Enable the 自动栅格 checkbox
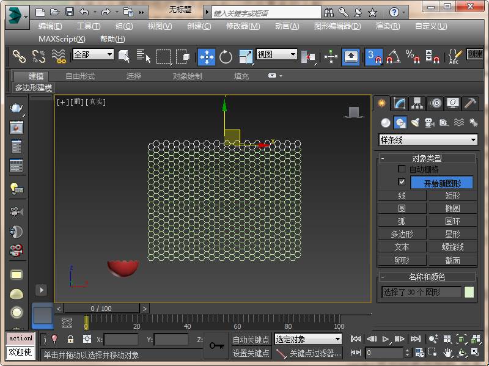This screenshot has width=489, height=366. (402, 169)
